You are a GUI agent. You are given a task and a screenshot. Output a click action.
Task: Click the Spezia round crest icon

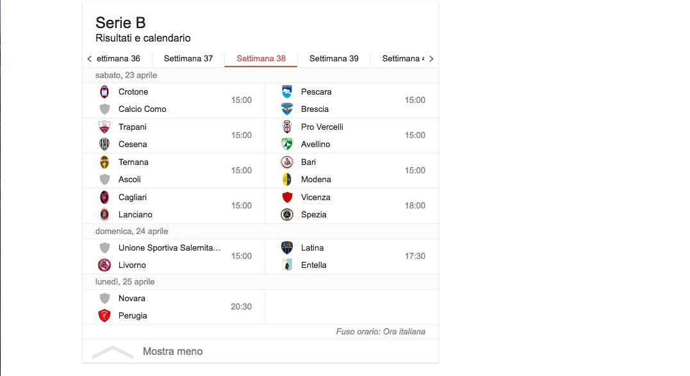(287, 214)
